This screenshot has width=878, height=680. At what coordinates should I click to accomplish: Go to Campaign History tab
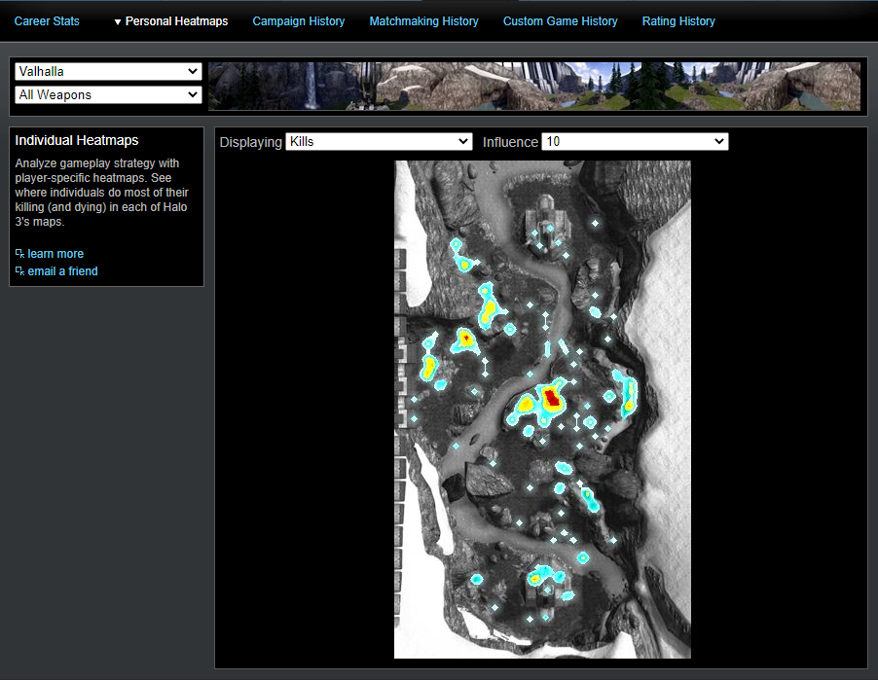[299, 21]
